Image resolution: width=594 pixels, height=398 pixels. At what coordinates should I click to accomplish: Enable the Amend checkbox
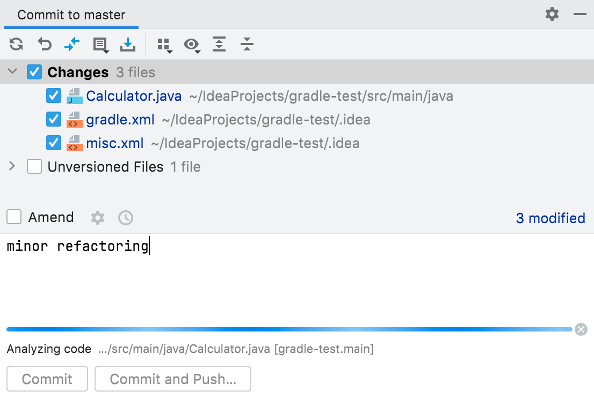13,217
